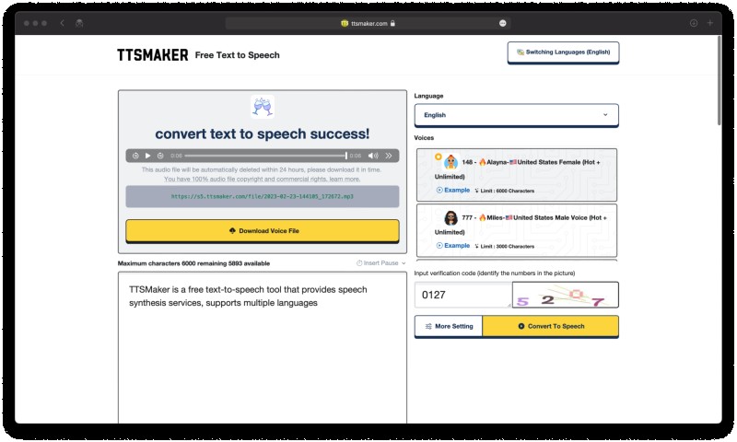Play the generated speech audio
This screenshot has width=737, height=442.
coord(147,156)
